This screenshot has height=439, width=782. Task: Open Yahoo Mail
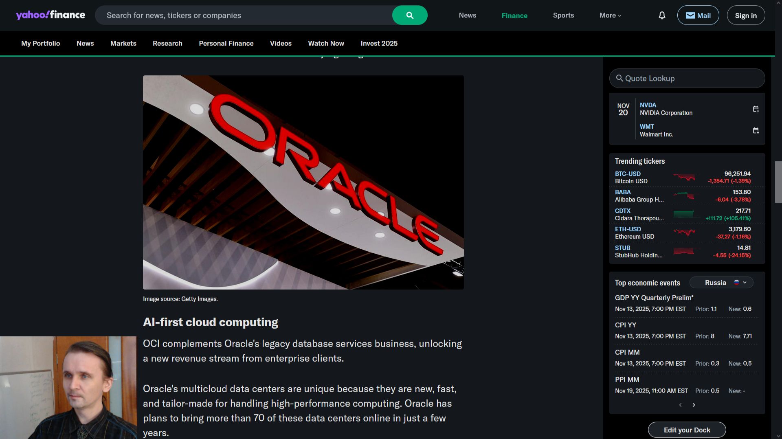(698, 15)
